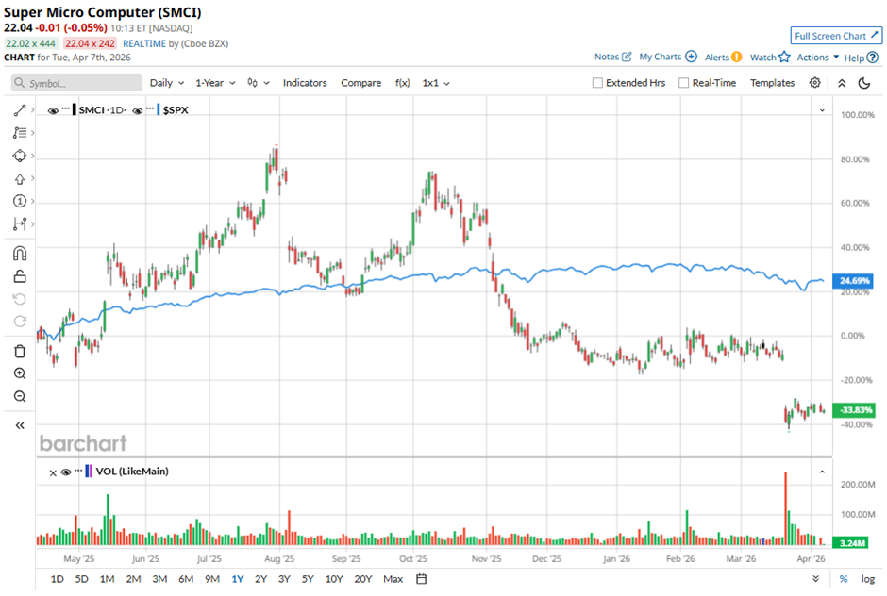
Task: Hide the SMCI series with eye icon
Action: 54,110
